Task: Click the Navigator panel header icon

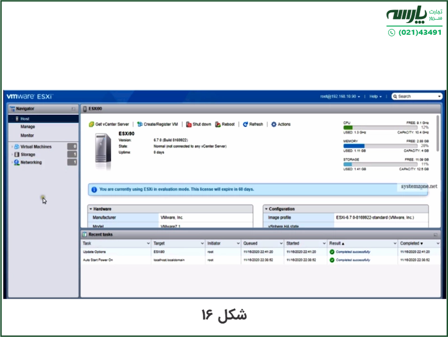Action: pyautogui.click(x=12, y=109)
